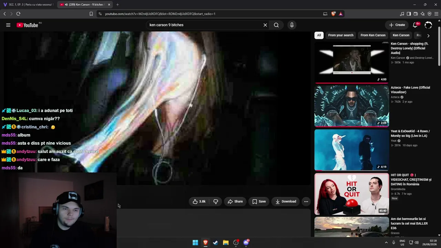Open the Ken Carson shopping video thumbnail

[x=352, y=62]
